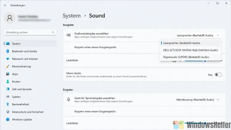
Task: Click the Personalisierung brush icon
Action: 8,66
